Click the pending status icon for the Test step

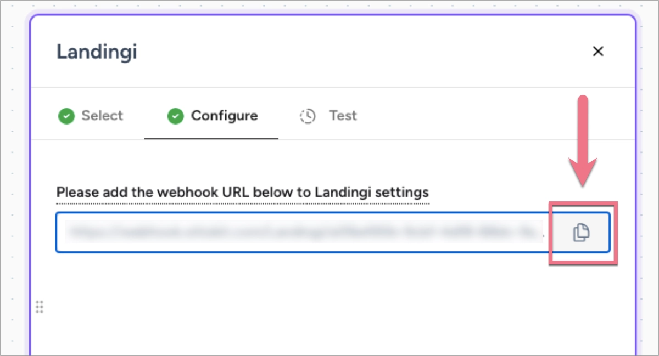pos(308,116)
